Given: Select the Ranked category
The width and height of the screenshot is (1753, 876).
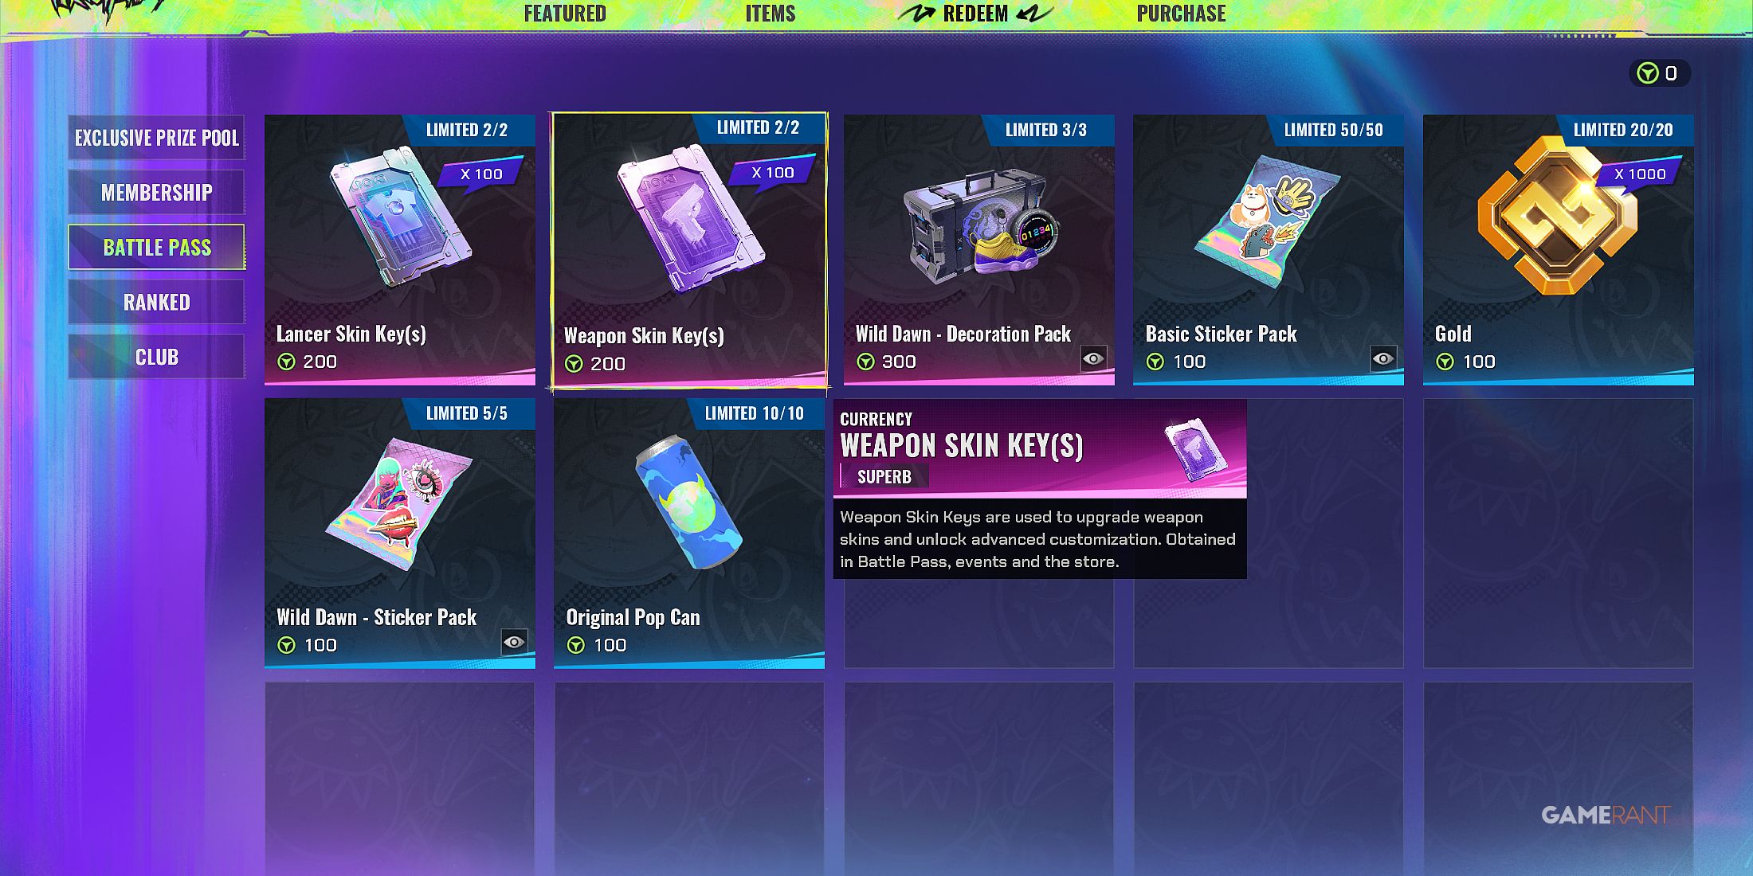Looking at the screenshot, I should 157,303.
